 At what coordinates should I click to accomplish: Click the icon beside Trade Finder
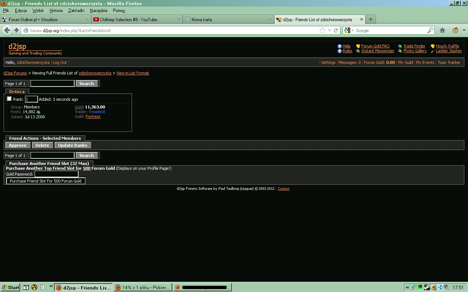tap(400, 46)
